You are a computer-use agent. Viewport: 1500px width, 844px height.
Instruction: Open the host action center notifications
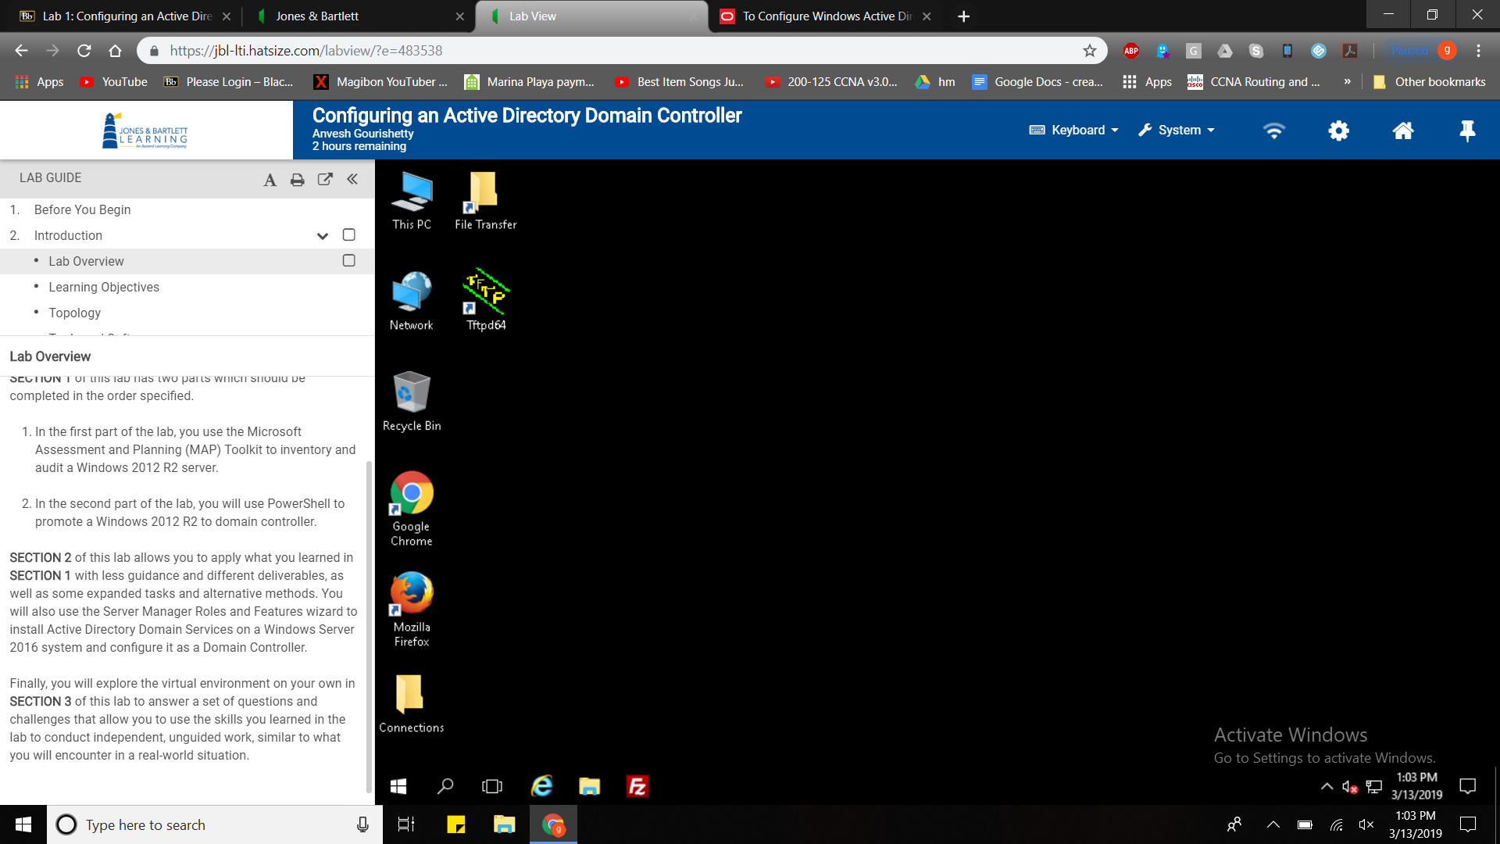click(x=1468, y=824)
